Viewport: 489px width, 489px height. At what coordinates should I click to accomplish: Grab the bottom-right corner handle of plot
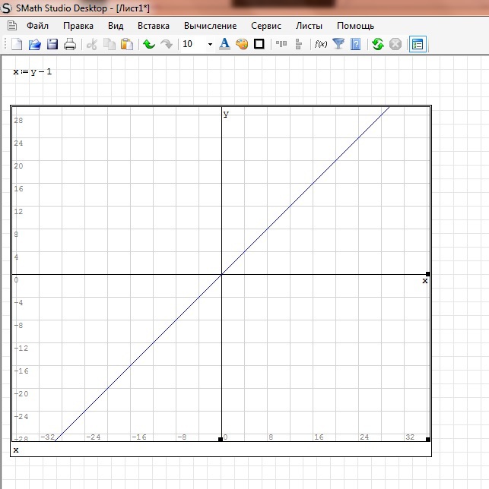pyautogui.click(x=428, y=439)
